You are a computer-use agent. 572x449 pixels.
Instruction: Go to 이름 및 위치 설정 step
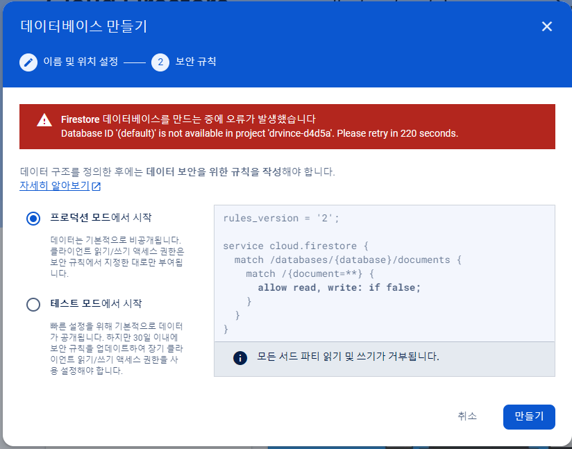pyautogui.click(x=81, y=62)
